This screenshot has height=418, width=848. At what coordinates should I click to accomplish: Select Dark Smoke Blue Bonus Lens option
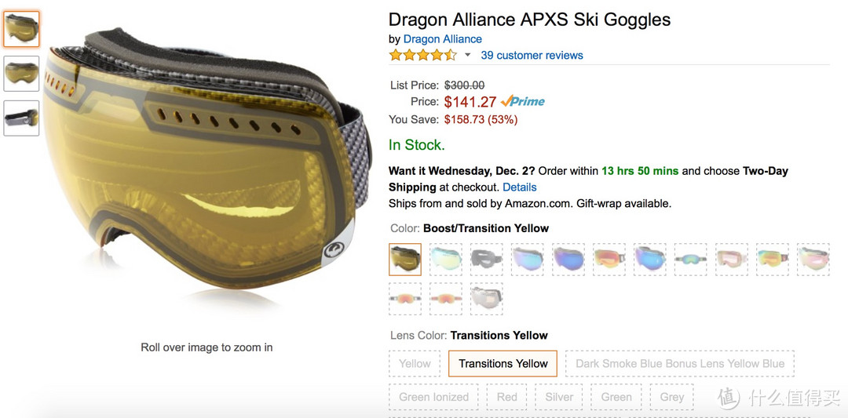[680, 363]
